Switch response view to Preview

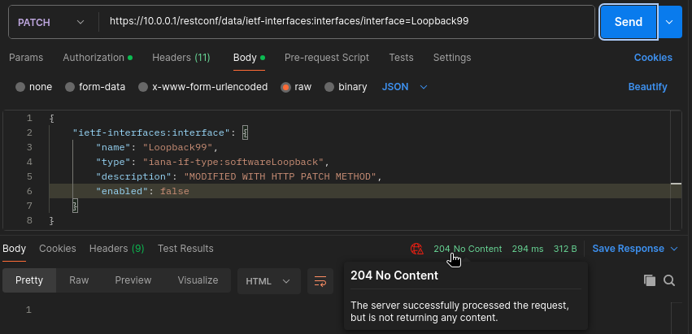click(x=133, y=280)
